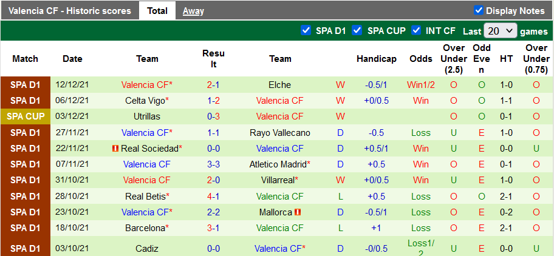Click the Barcelona team name
This screenshot has width=554, height=256.
(145, 228)
